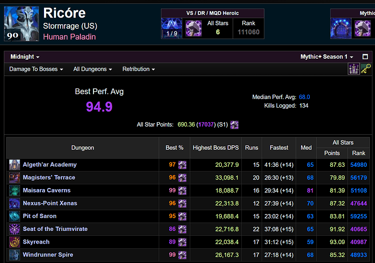Open the Retribution spec dropdown

tap(139, 69)
